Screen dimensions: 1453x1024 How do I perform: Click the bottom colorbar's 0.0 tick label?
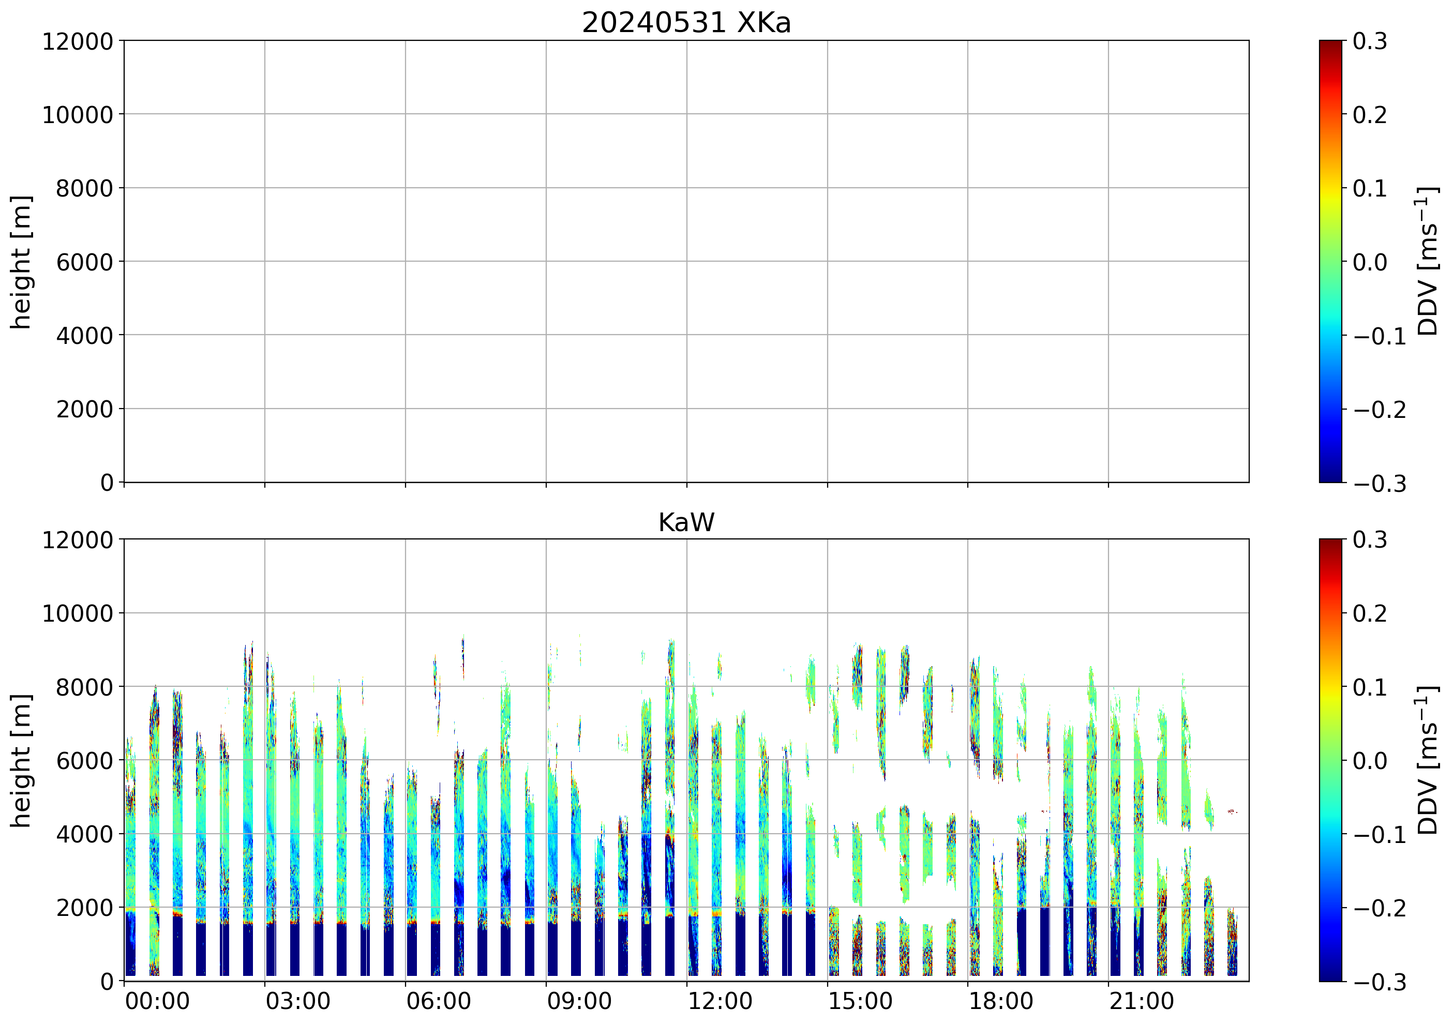click(1370, 761)
